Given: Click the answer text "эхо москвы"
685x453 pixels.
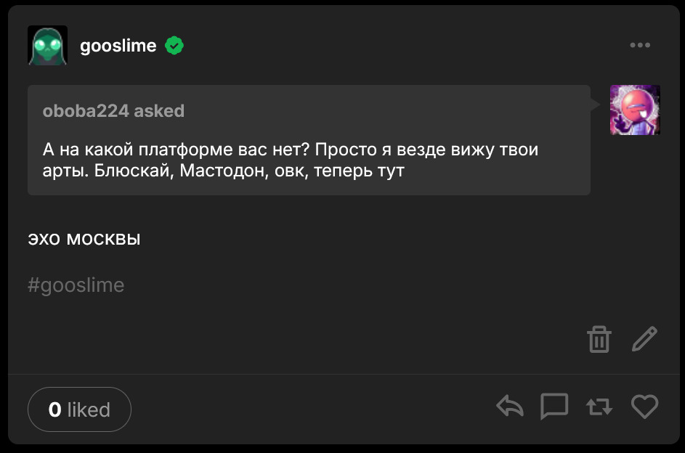Looking at the screenshot, I should 84,239.
